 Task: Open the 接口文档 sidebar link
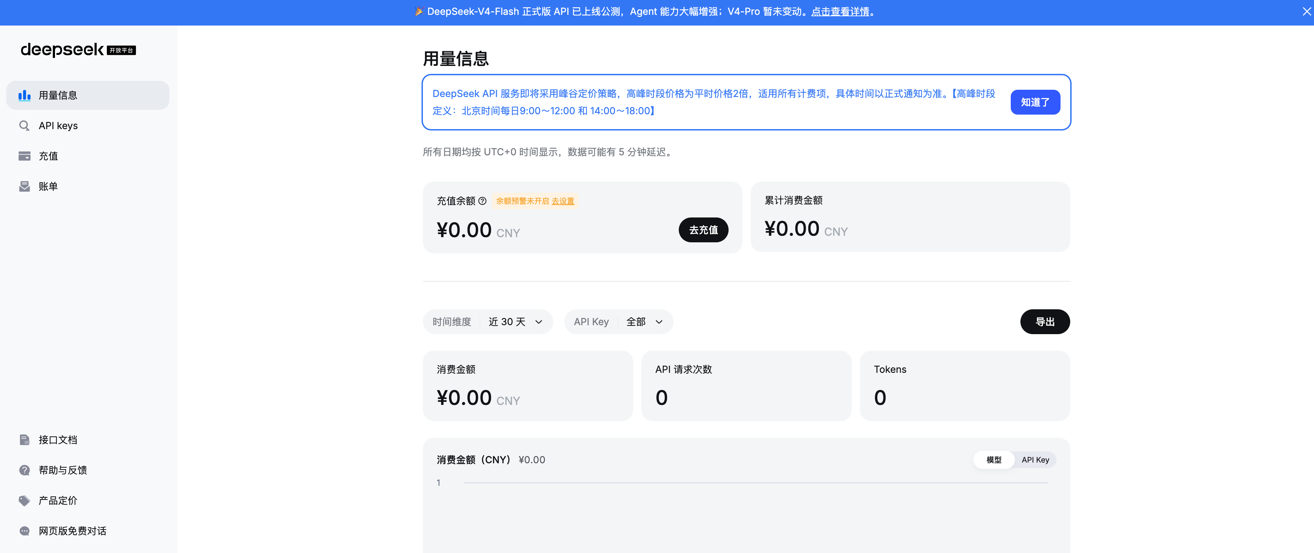pyautogui.click(x=88, y=440)
